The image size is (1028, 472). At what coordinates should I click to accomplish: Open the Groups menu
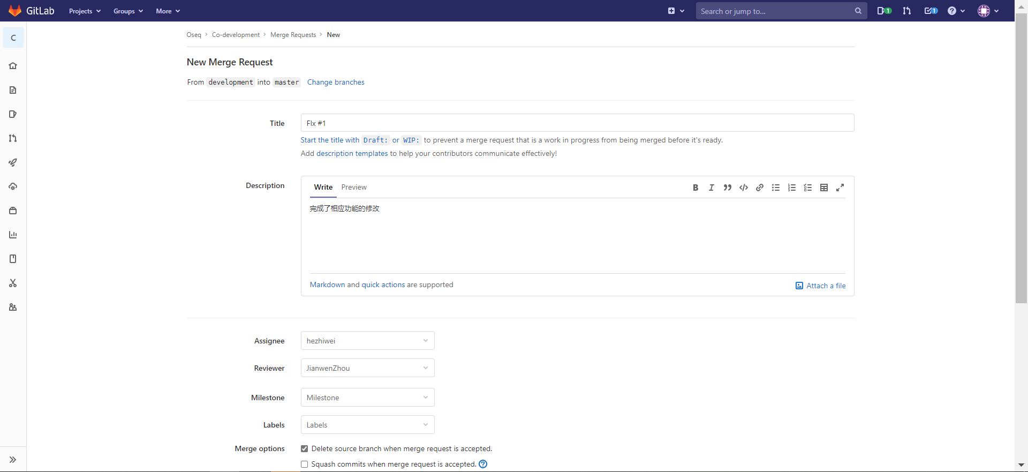pos(128,11)
